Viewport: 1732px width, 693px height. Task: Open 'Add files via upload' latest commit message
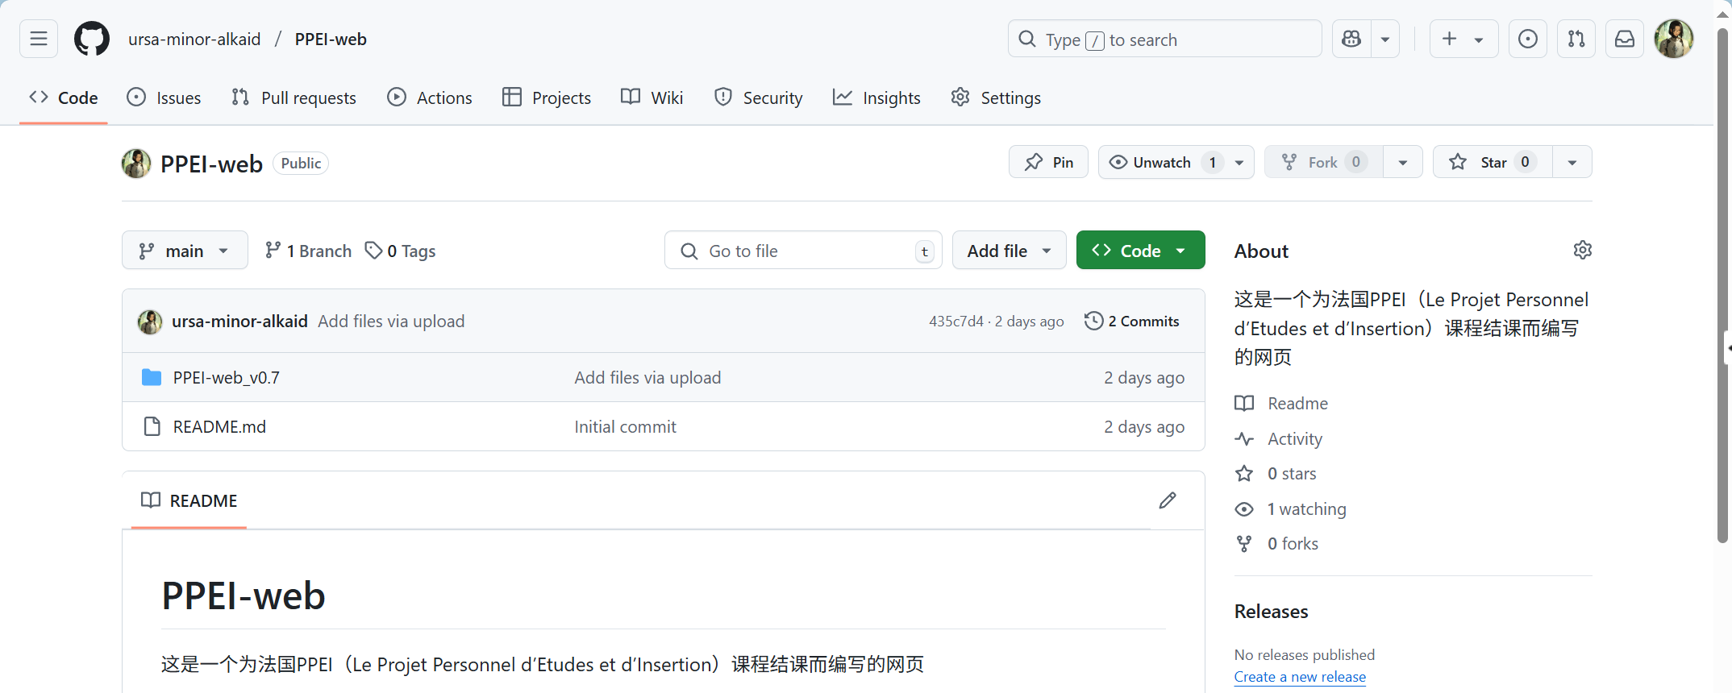point(391,321)
